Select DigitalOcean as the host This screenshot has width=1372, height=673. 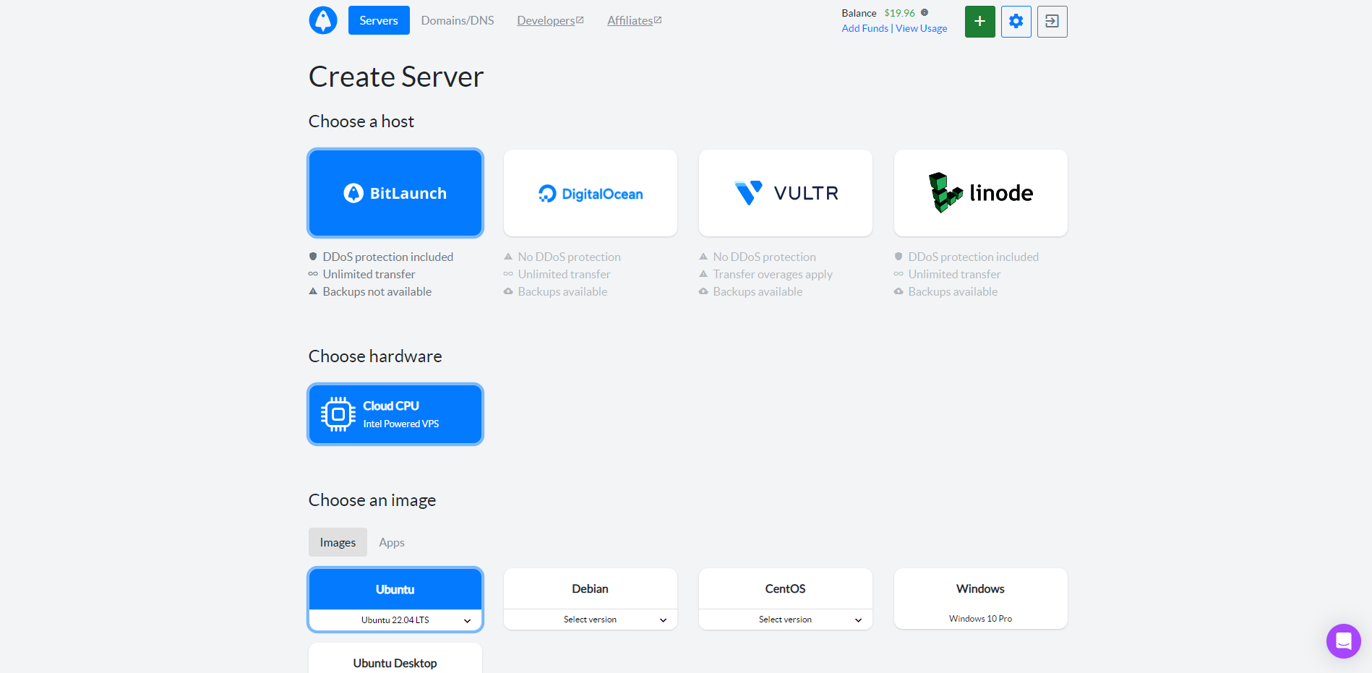coord(591,193)
